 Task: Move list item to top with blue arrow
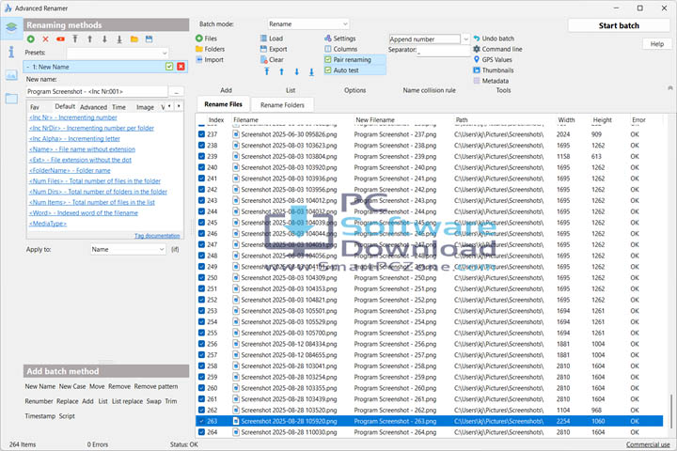267,71
